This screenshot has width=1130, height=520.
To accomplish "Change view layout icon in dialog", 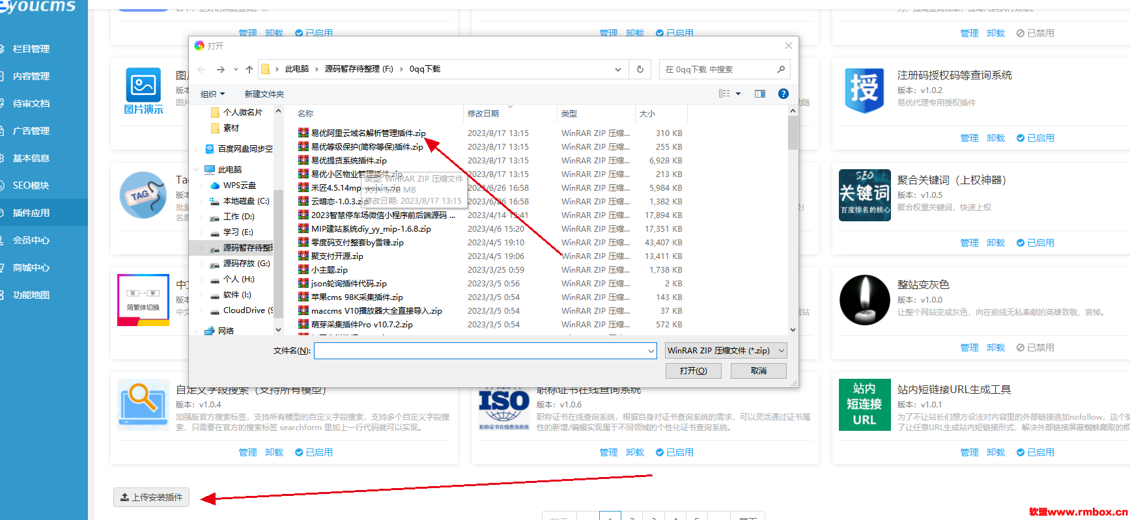I will pos(724,94).
